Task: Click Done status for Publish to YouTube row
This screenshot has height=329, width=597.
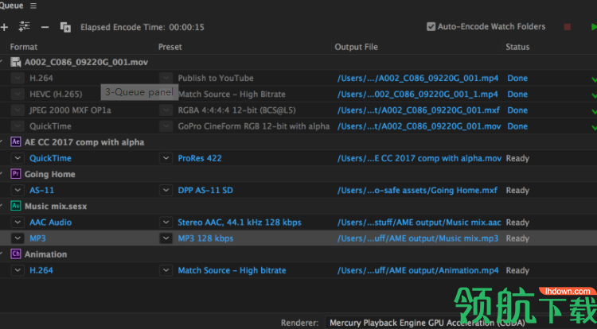Action: (x=517, y=78)
